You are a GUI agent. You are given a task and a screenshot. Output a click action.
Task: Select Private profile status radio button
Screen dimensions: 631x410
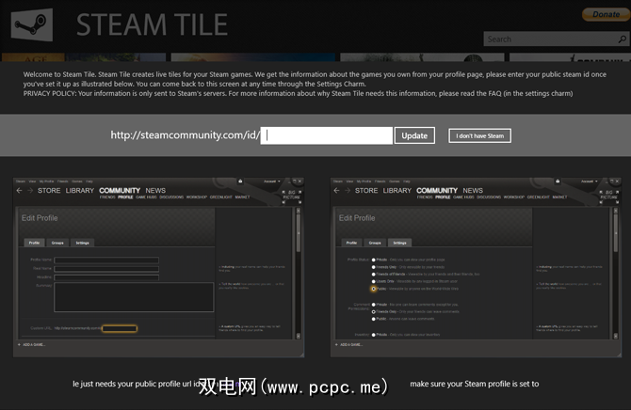point(374,260)
